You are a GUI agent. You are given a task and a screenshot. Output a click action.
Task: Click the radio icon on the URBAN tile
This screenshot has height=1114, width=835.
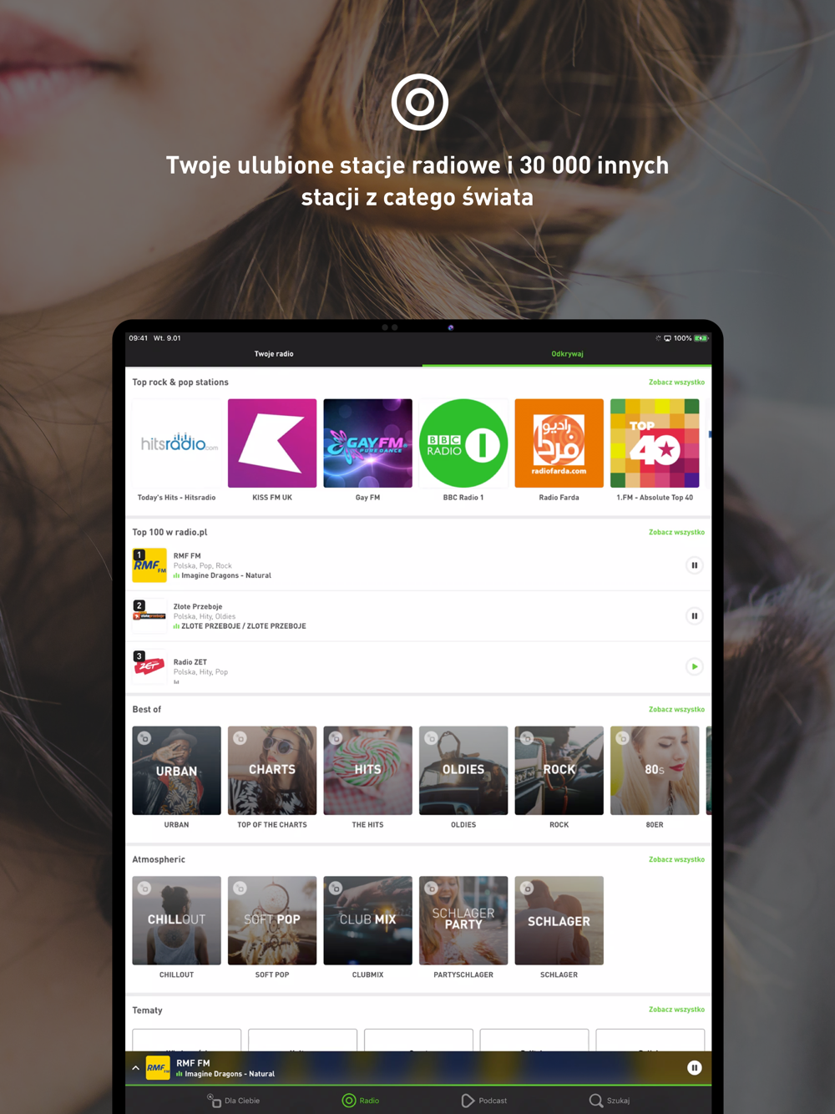pos(144,738)
